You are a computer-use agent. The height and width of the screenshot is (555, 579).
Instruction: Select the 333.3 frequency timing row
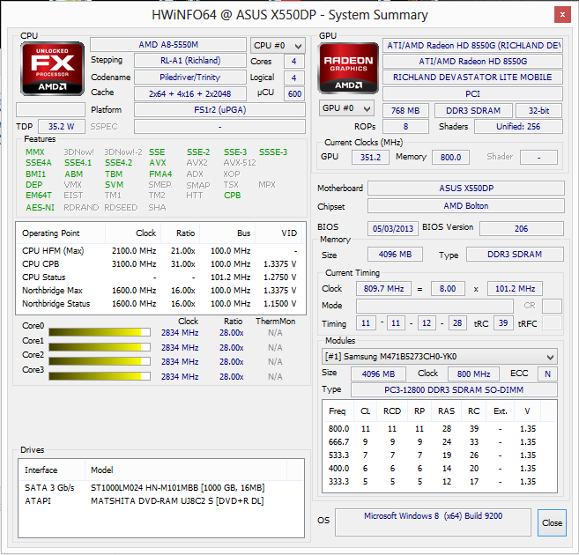click(x=440, y=482)
